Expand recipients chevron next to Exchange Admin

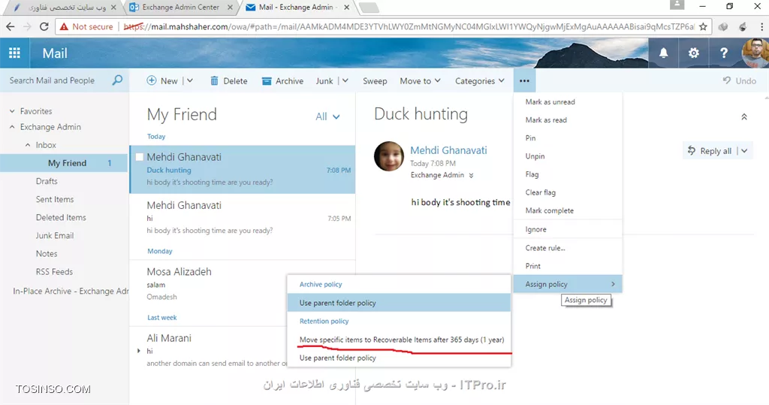tap(471, 175)
